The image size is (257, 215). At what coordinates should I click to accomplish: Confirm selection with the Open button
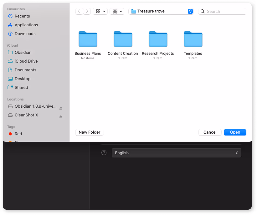coord(235,132)
